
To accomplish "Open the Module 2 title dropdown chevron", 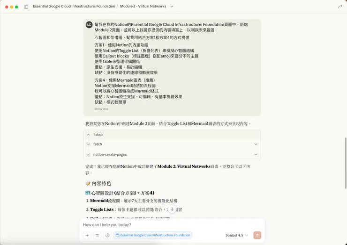I will point(172,7).
